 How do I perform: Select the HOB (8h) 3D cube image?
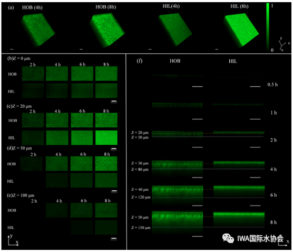(x=106, y=30)
